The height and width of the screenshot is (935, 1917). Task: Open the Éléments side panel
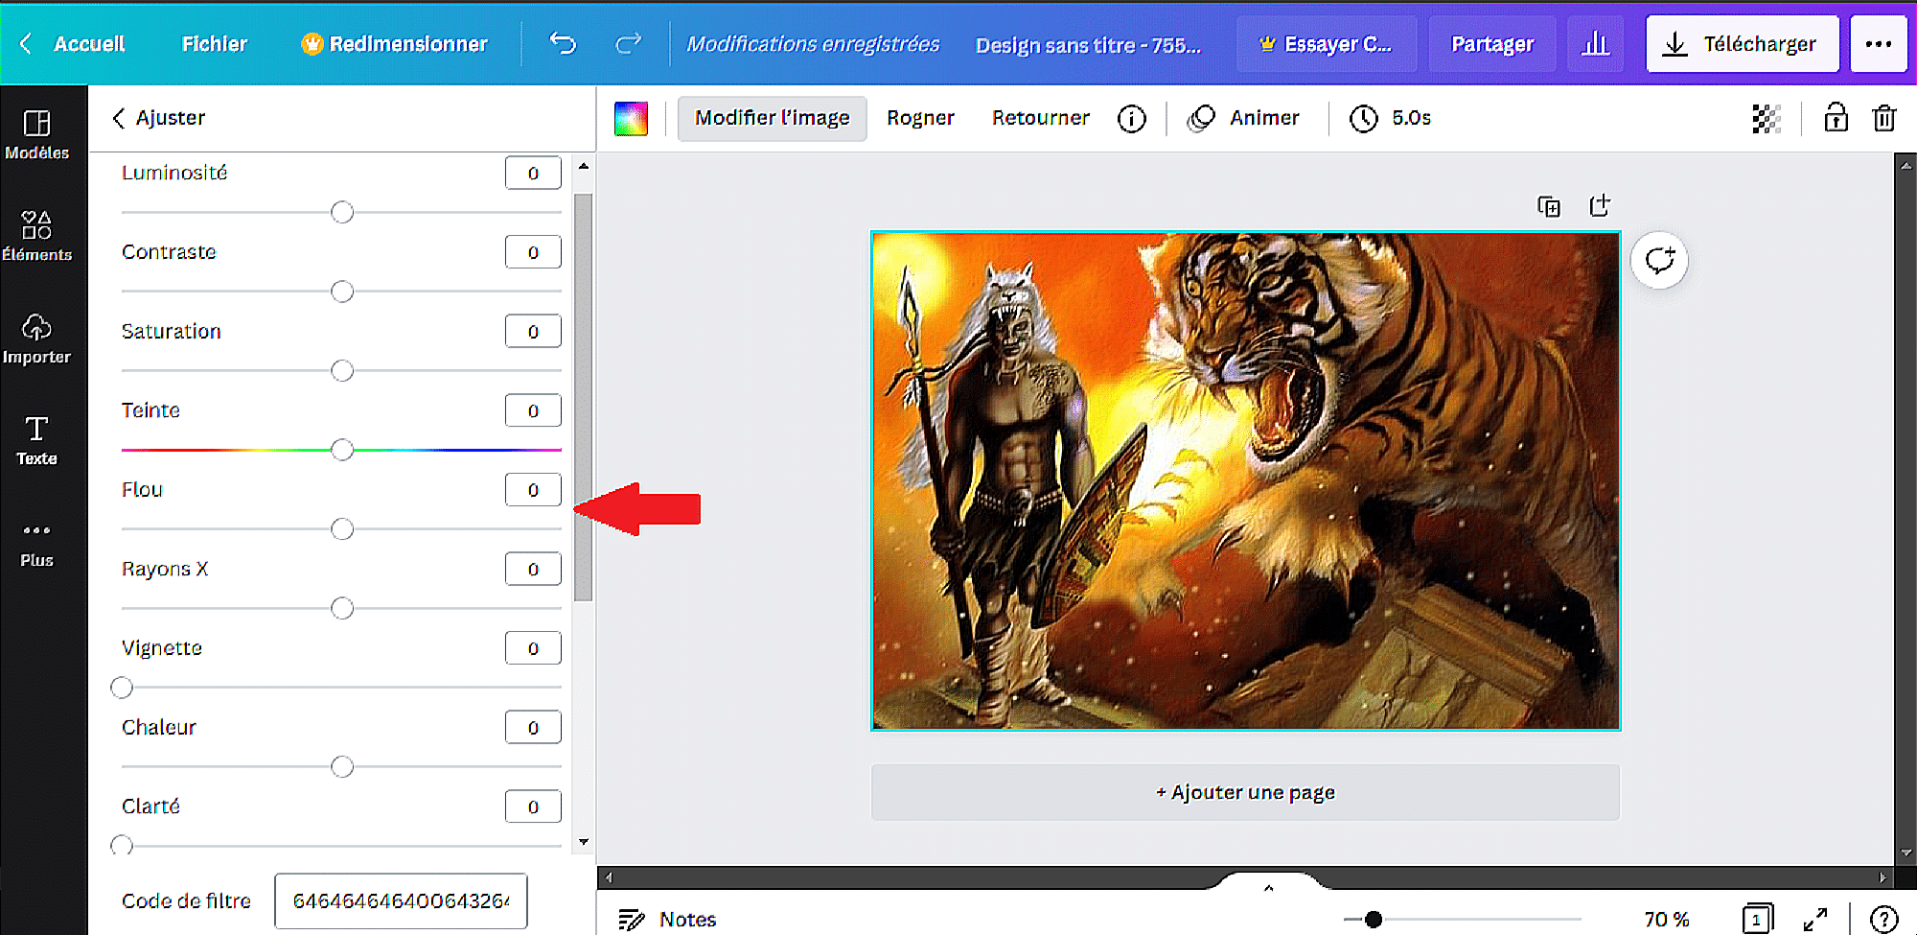(36, 236)
